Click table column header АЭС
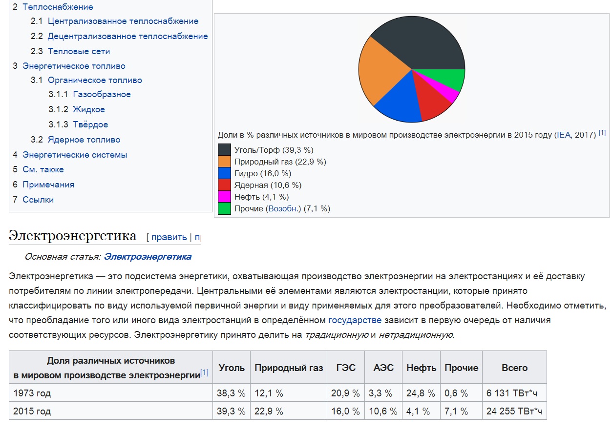The width and height of the screenshot is (613, 432). 383,368
